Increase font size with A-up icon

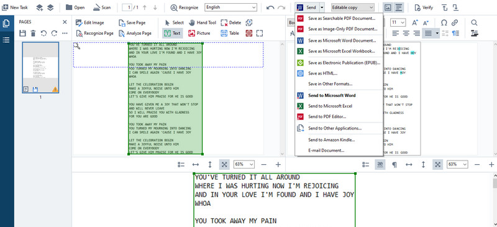click(414, 22)
